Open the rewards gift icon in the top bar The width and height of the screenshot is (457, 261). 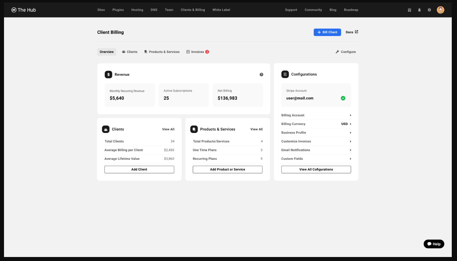tap(409, 10)
